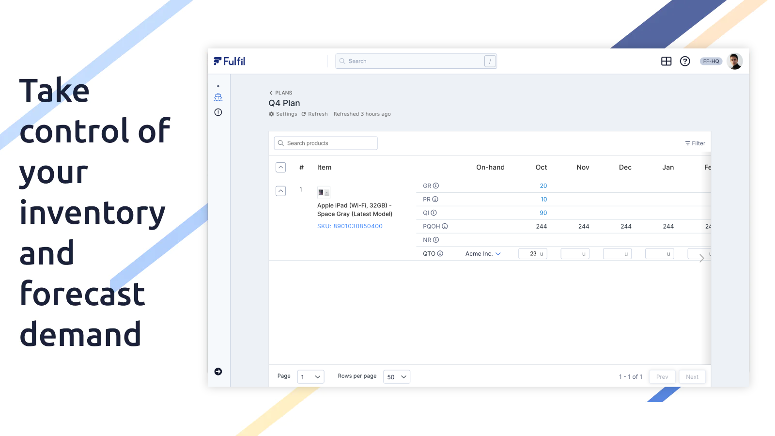The image size is (775, 436).
Task: Open the Page number selector
Action: (x=310, y=376)
